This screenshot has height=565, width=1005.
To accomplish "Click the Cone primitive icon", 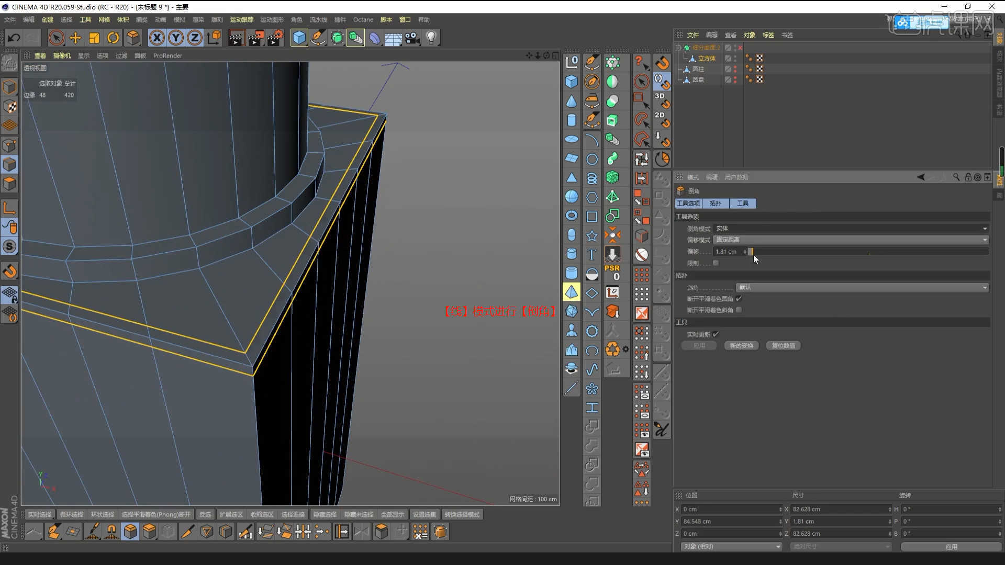I will pos(572,100).
